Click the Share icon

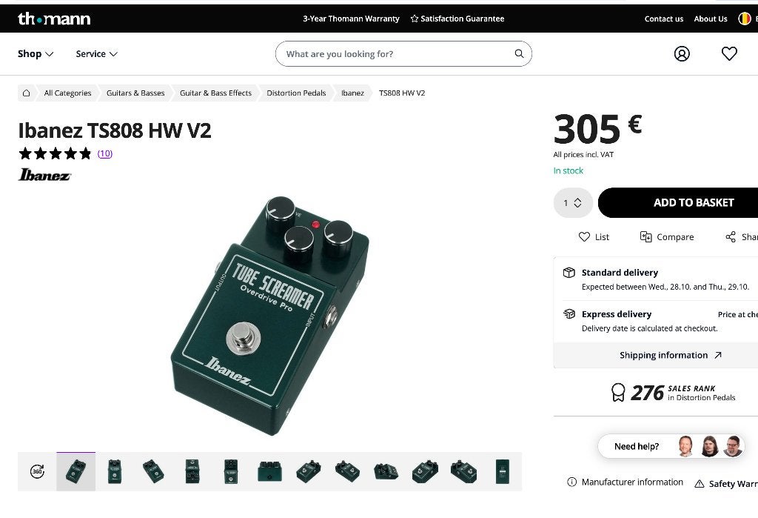pos(731,236)
